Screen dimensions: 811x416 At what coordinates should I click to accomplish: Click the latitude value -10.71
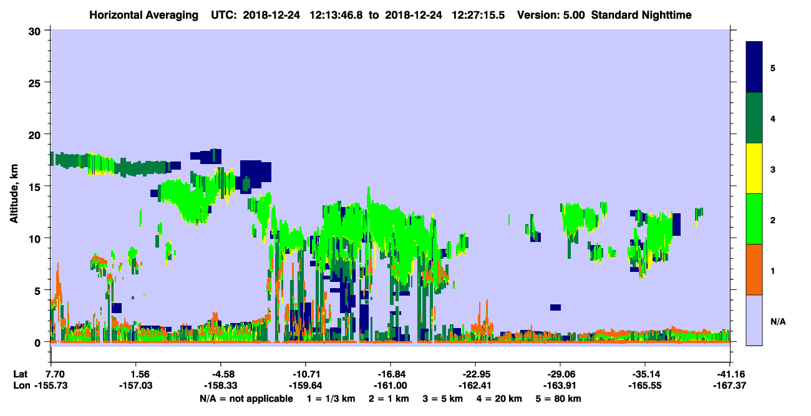pyautogui.click(x=305, y=374)
